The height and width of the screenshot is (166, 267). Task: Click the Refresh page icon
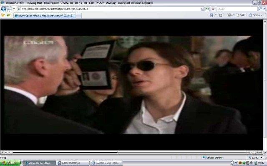coord(207,9)
